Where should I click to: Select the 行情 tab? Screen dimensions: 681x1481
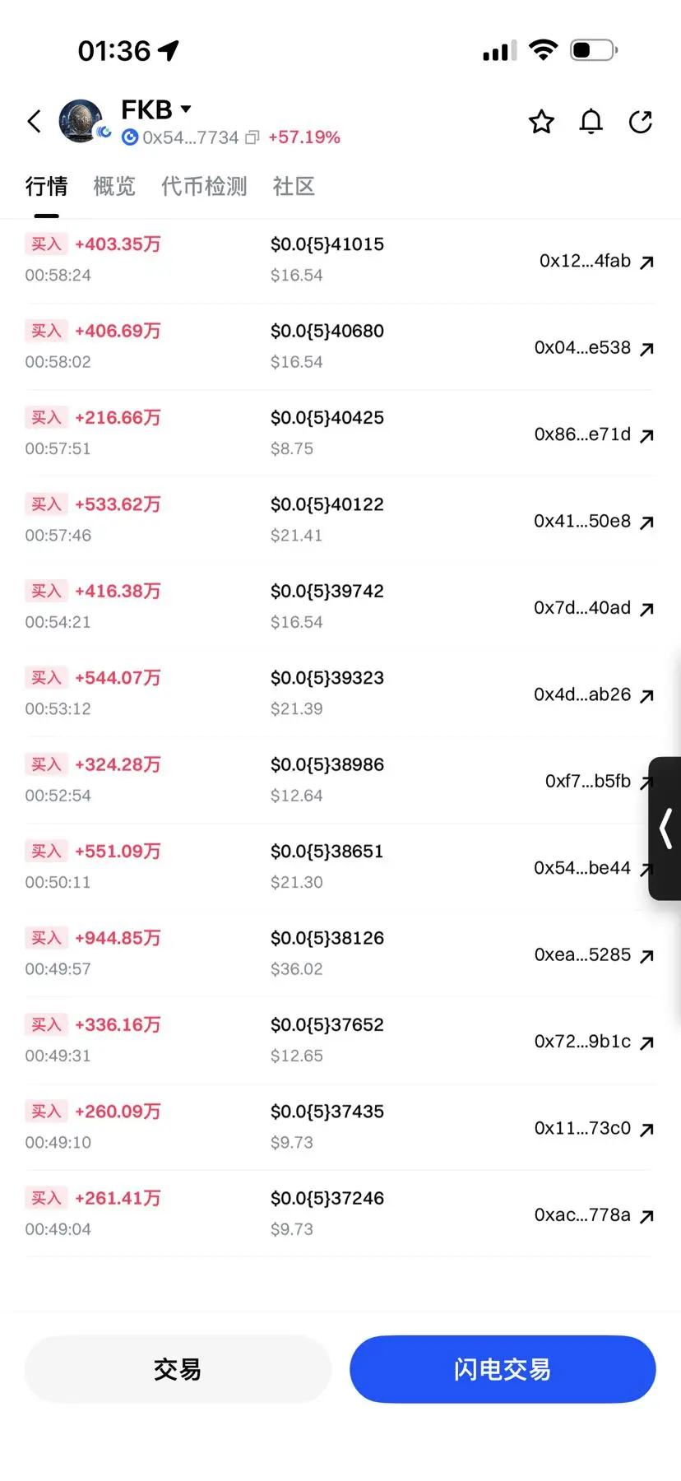[x=46, y=186]
